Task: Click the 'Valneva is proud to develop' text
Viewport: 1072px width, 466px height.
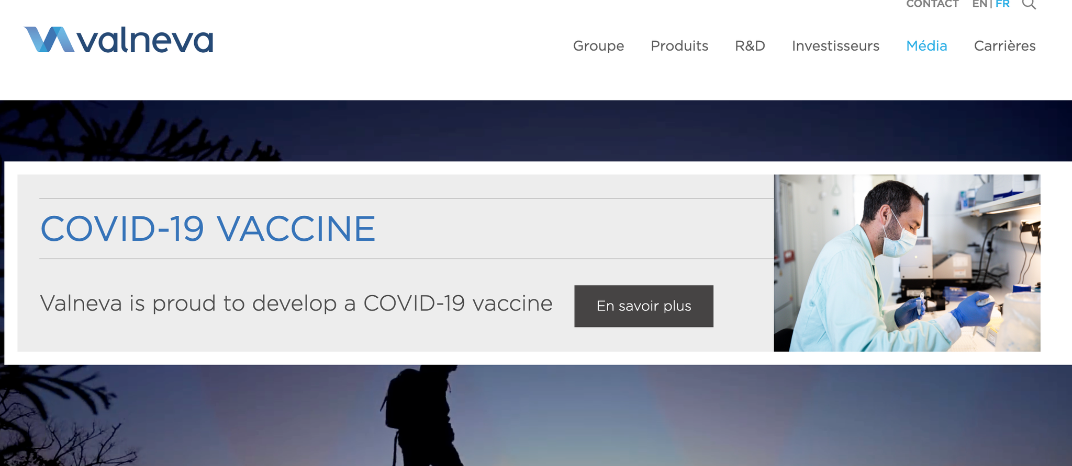Action: pos(296,304)
